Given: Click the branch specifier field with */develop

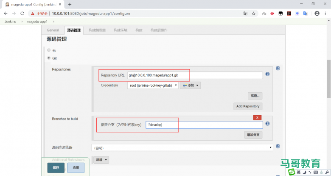Looking at the screenshot, I should (205, 125).
